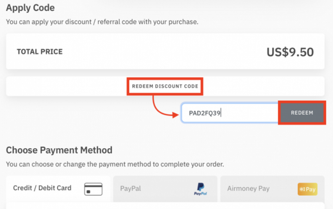Click the discount / referral code description text
This screenshot has height=209, width=333.
click(102, 22)
